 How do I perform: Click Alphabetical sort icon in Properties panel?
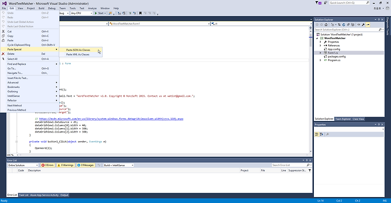click(321, 135)
